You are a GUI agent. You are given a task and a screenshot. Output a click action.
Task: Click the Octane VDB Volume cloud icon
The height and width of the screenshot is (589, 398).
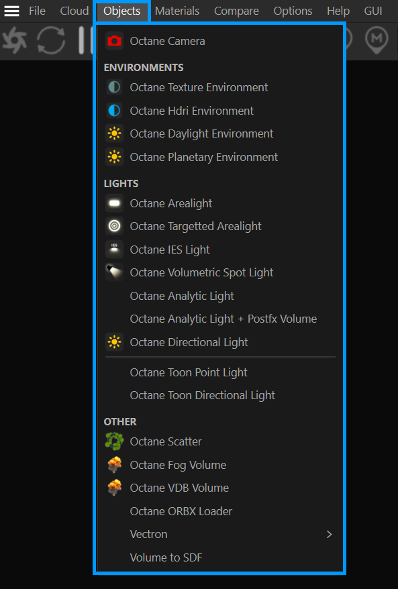114,488
